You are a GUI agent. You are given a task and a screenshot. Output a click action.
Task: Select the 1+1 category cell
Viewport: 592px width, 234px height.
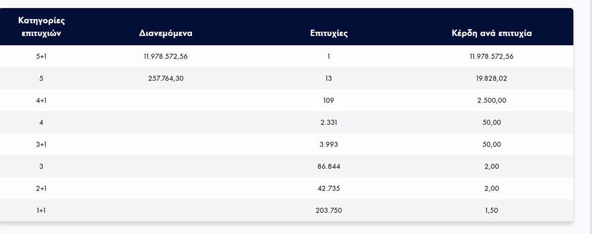click(41, 210)
